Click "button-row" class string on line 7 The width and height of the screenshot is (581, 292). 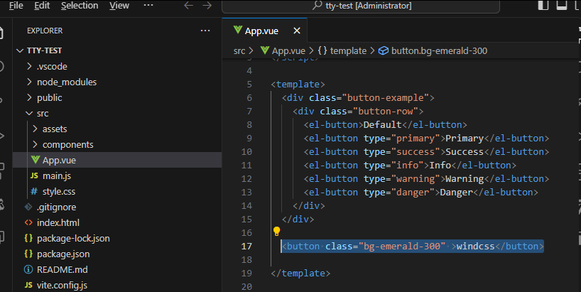coord(386,111)
